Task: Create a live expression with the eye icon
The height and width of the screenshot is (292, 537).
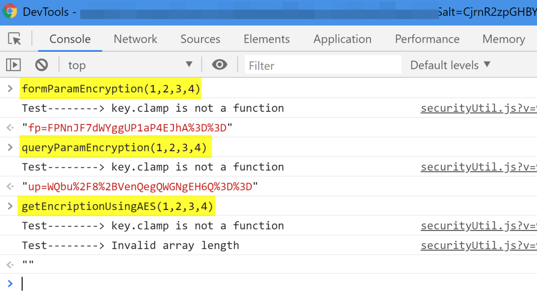Action: pos(219,65)
